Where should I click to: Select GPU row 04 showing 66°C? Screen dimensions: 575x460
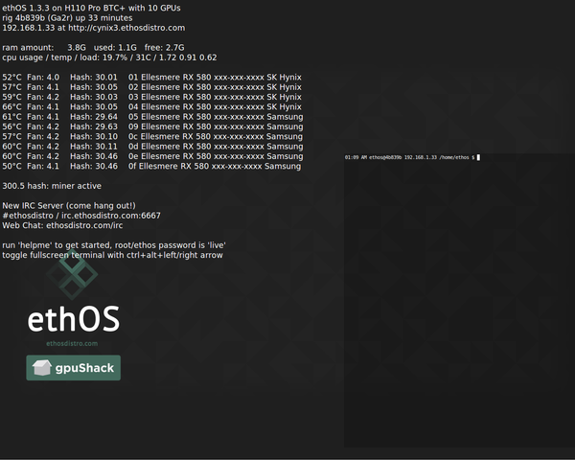151,107
